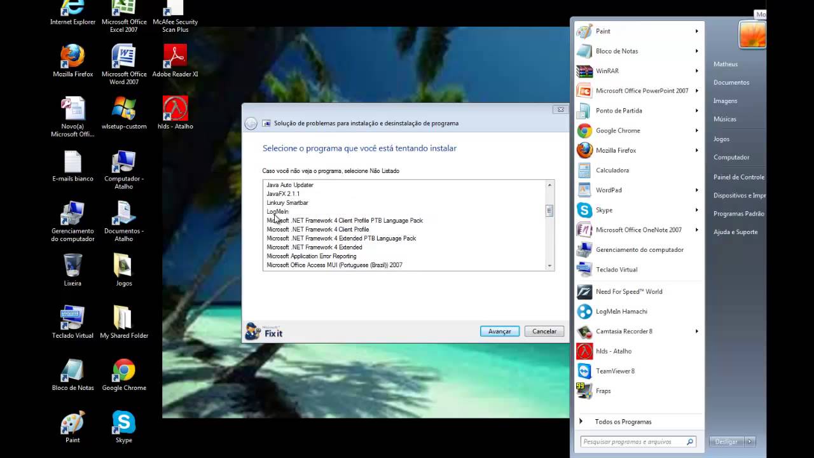Image resolution: width=814 pixels, height=458 pixels.
Task: Select Microsoft Application Error Reporting entry
Action: click(312, 256)
